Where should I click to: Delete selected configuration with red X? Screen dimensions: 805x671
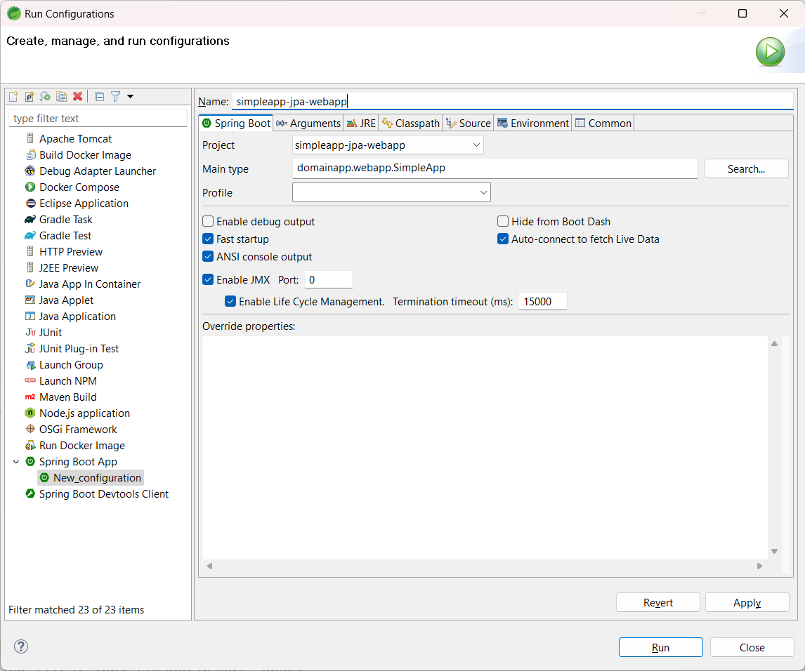point(78,96)
